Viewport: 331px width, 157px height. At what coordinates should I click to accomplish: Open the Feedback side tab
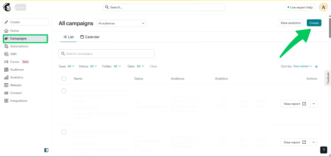pos(328,78)
